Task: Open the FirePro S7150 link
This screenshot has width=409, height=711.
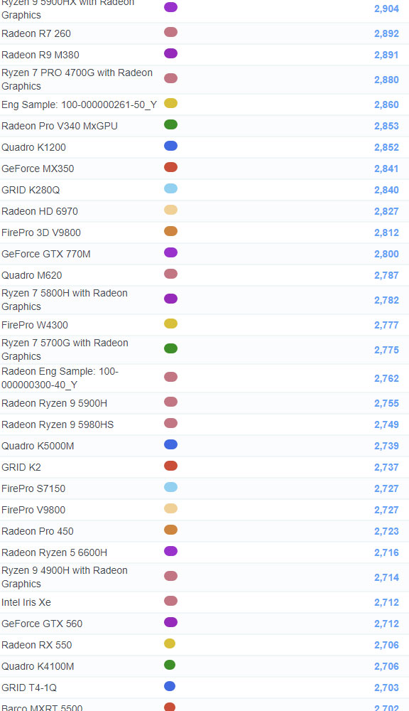Action: [33, 489]
